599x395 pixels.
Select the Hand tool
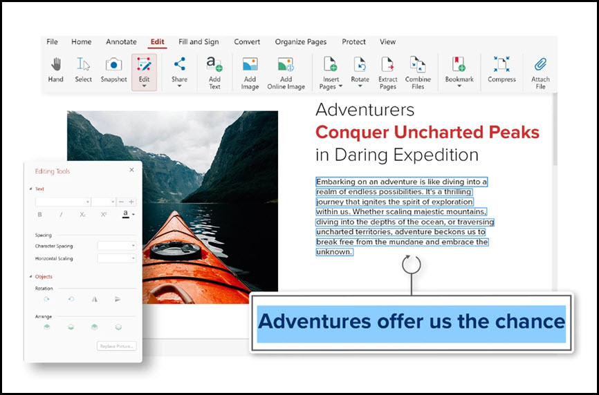click(56, 69)
